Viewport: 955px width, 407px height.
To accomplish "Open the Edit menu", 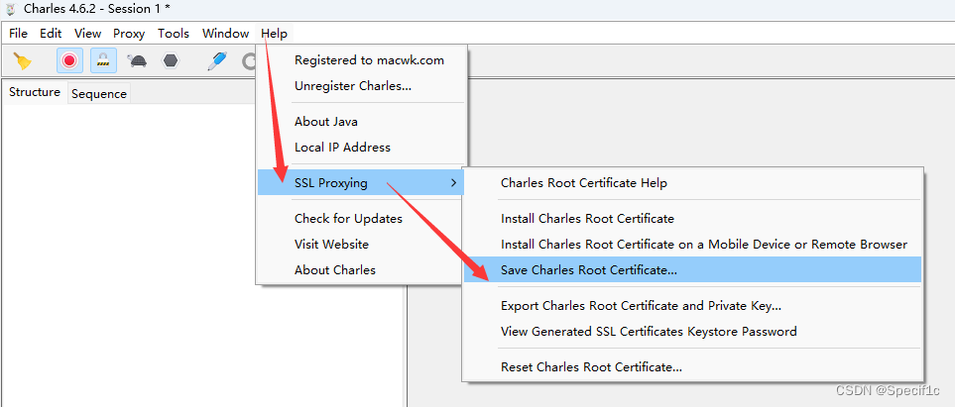I will 51,34.
